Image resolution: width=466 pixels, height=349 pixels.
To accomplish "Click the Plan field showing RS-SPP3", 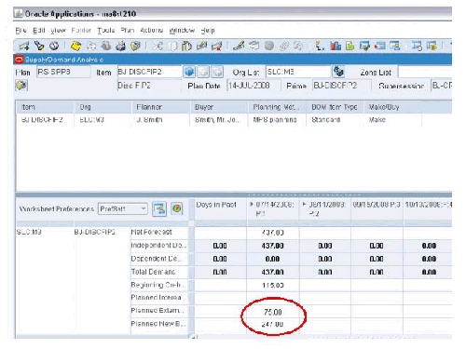I will [63, 72].
